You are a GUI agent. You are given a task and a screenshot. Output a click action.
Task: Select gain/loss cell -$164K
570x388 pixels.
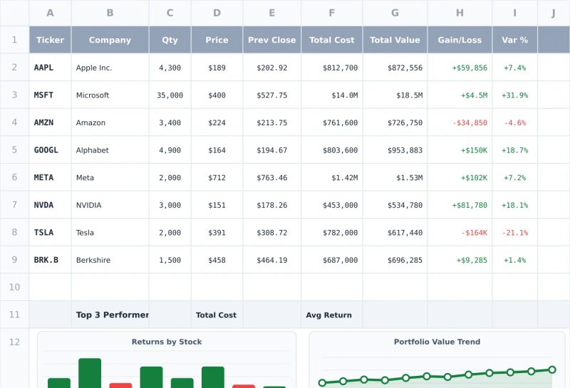click(x=460, y=233)
